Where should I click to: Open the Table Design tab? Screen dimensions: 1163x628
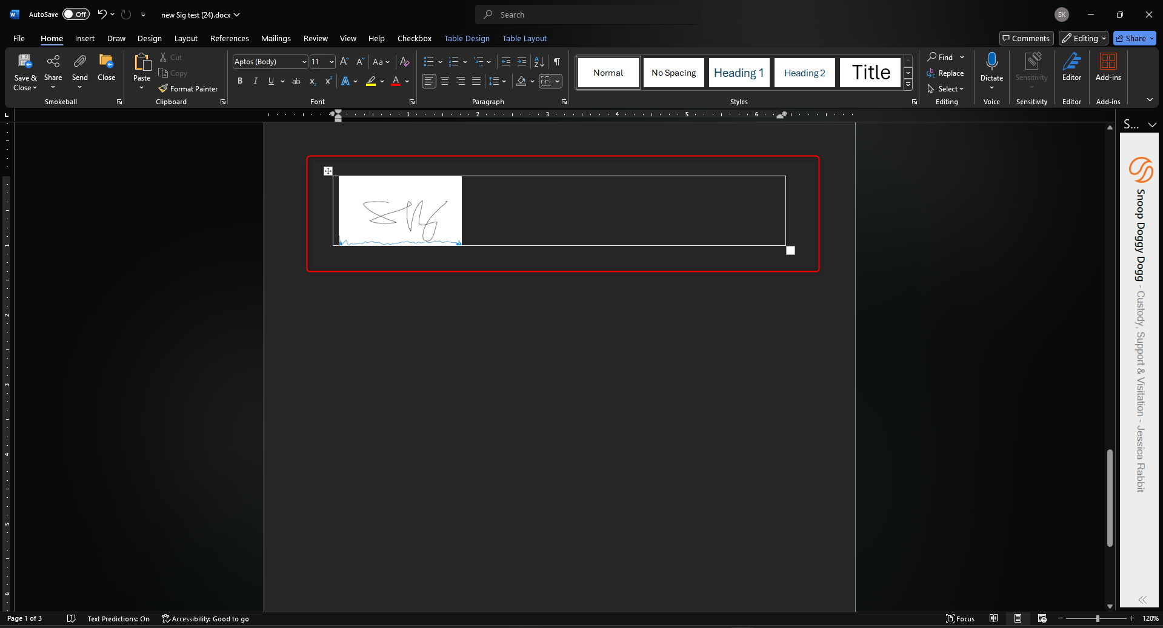coord(467,38)
